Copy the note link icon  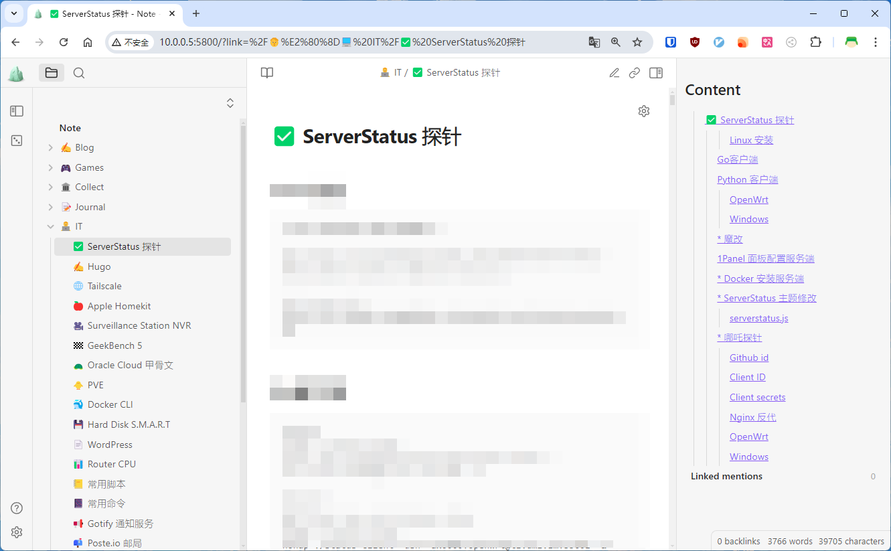tap(635, 73)
